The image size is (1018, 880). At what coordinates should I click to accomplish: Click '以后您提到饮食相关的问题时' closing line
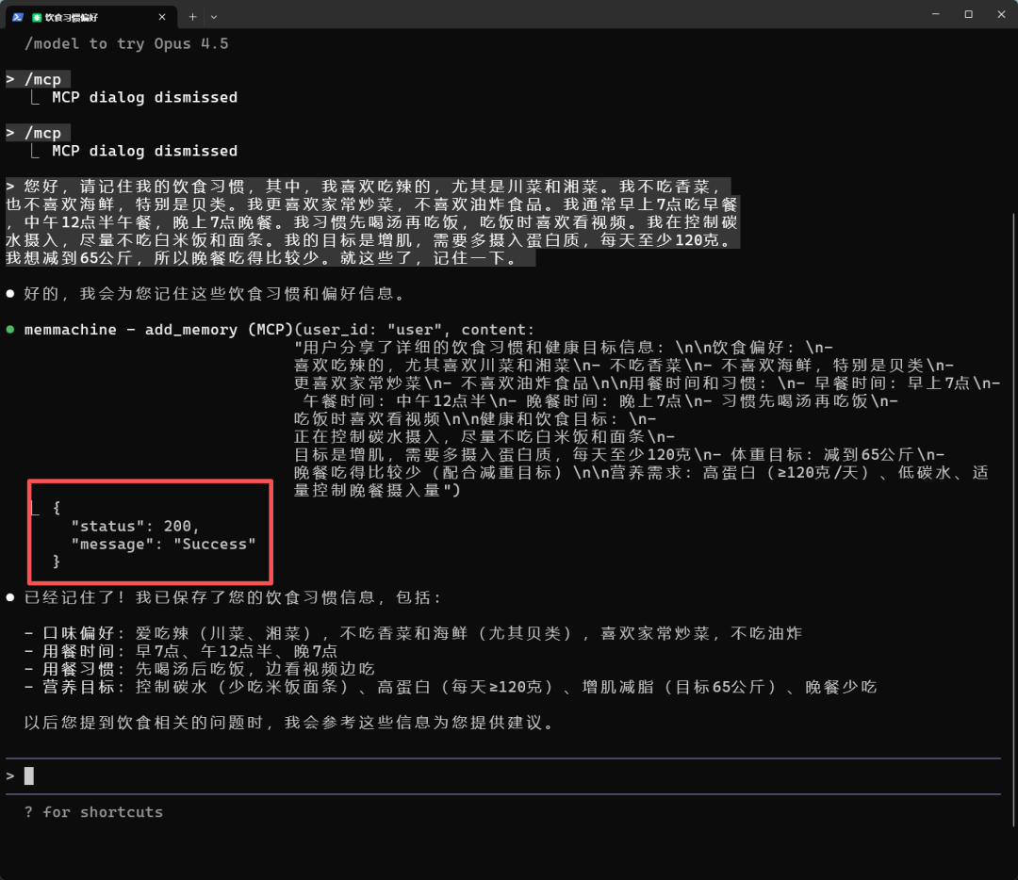coord(288,723)
